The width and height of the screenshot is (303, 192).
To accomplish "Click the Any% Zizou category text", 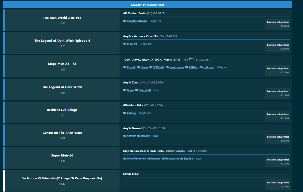I will pos(131,83).
